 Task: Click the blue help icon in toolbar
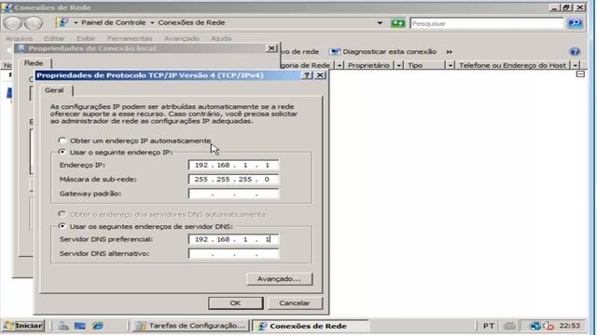pyautogui.click(x=575, y=52)
